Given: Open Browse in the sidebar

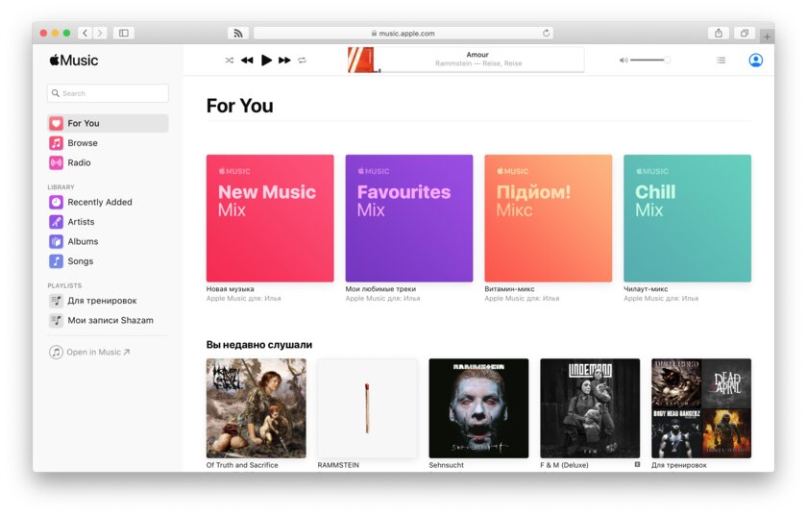Looking at the screenshot, I should (108, 143).
